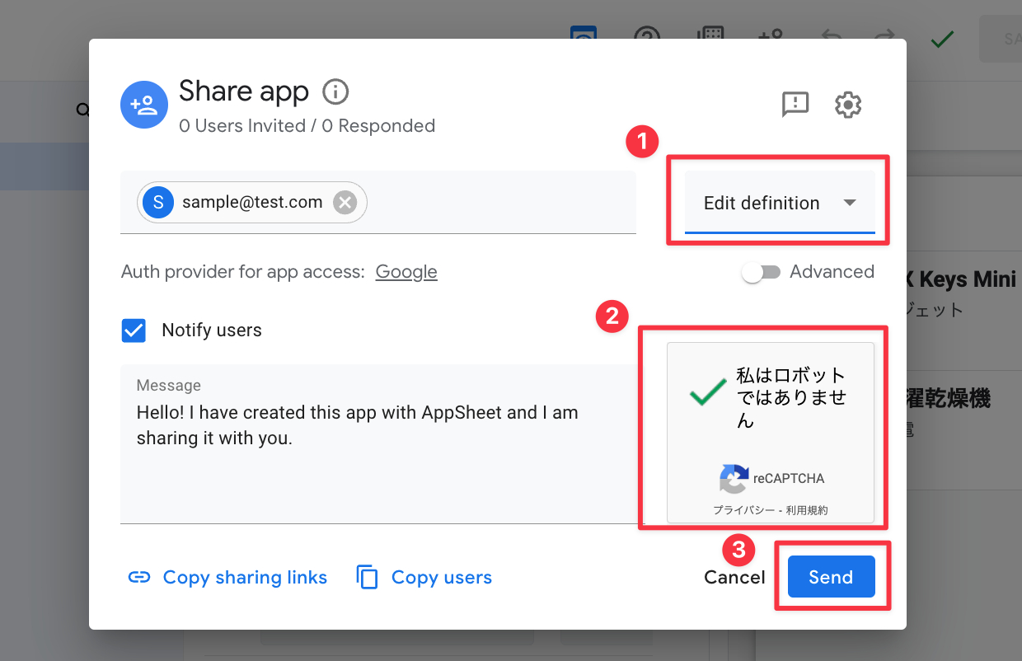Open the feedback speech bubble icon
Image resolution: width=1022 pixels, height=661 pixels.
(795, 105)
